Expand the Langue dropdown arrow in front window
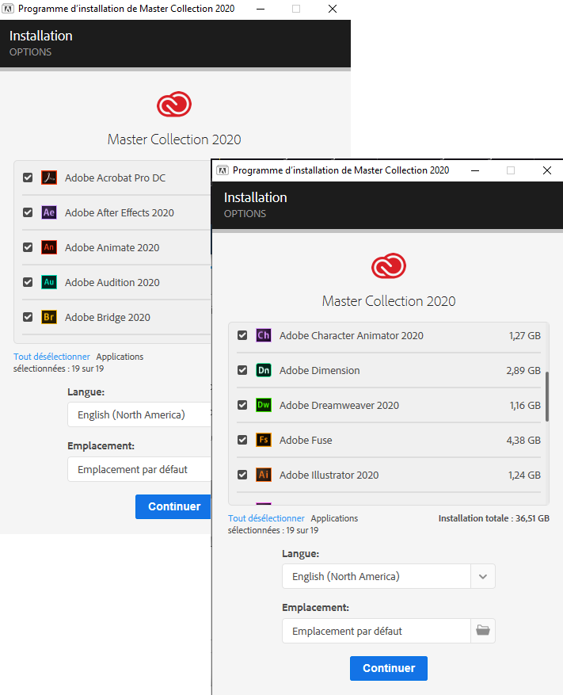The width and height of the screenshot is (563, 695). [x=483, y=576]
